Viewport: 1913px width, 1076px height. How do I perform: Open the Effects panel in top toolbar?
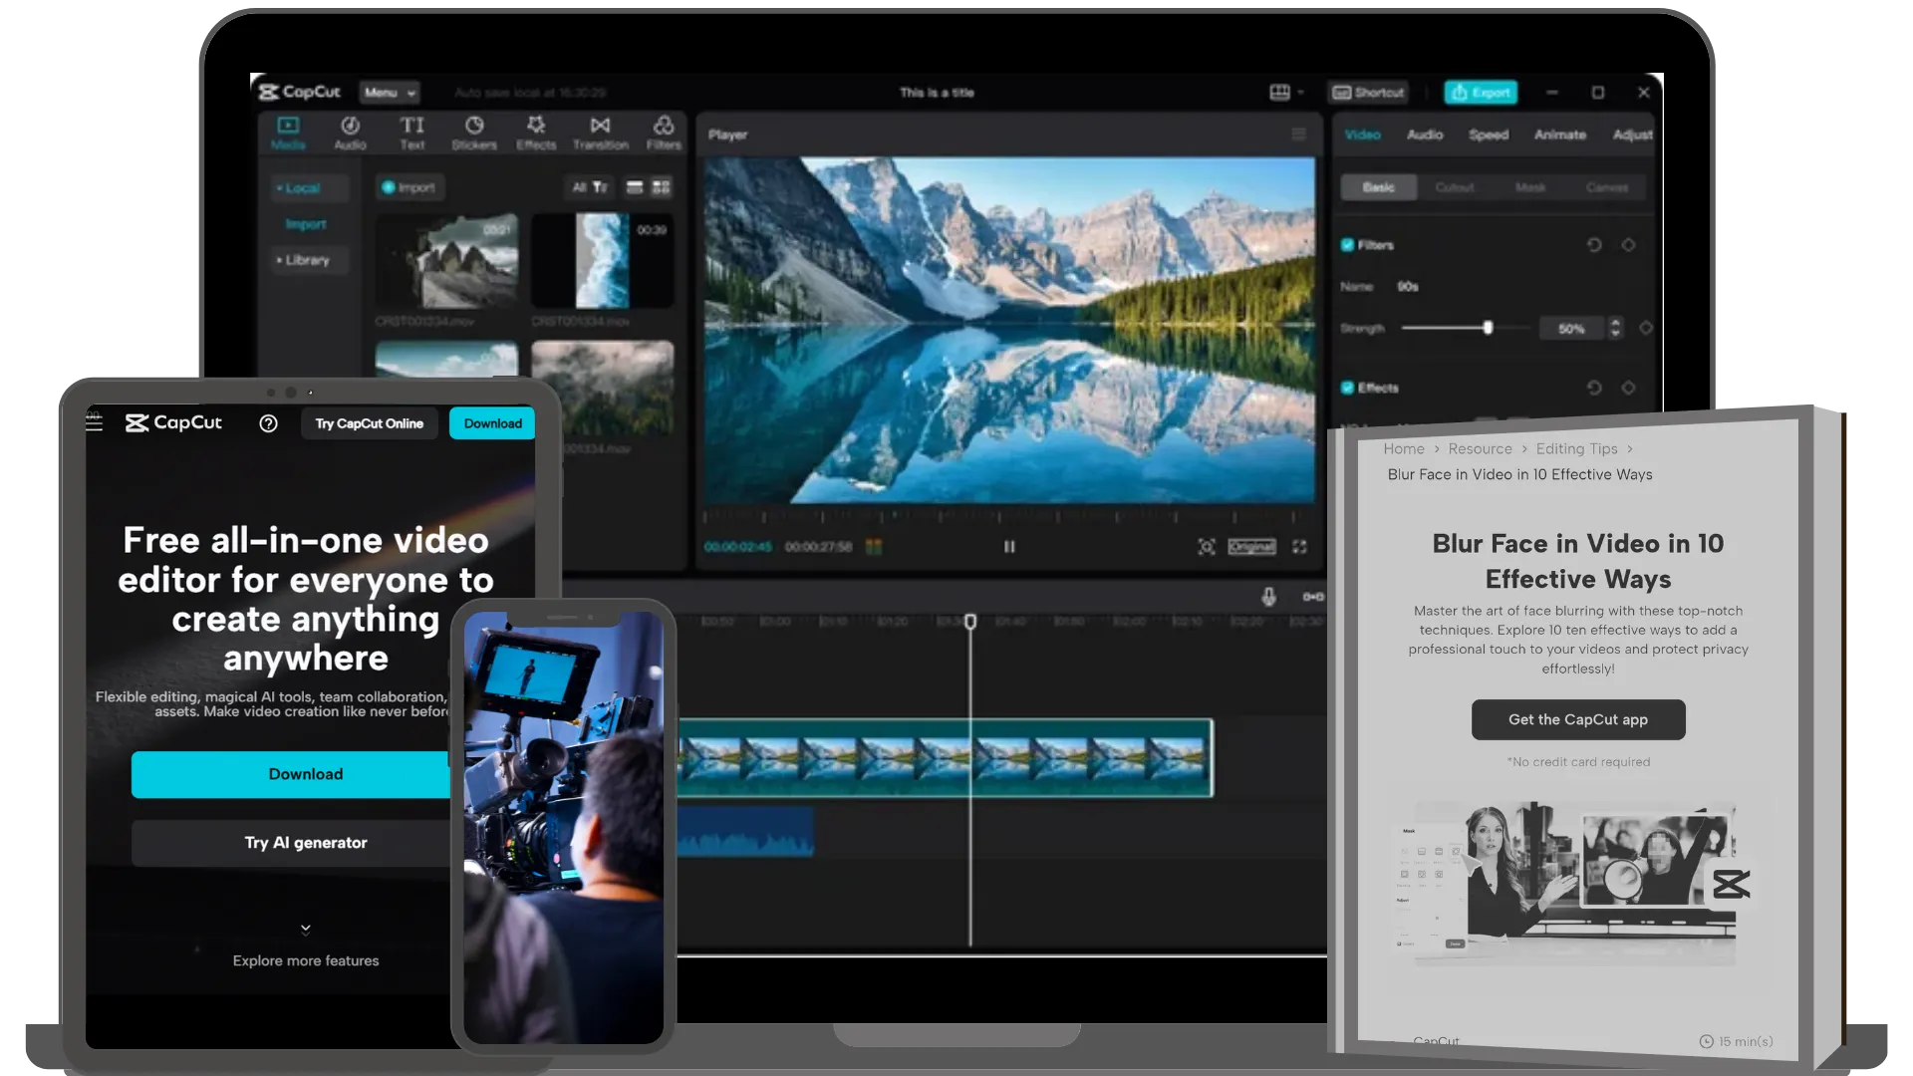click(x=536, y=133)
